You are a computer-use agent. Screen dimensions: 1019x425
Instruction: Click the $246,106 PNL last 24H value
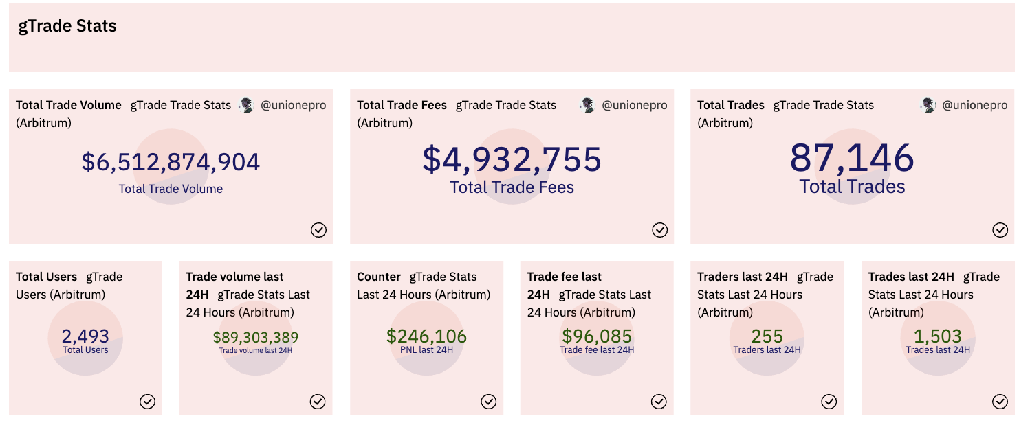426,336
